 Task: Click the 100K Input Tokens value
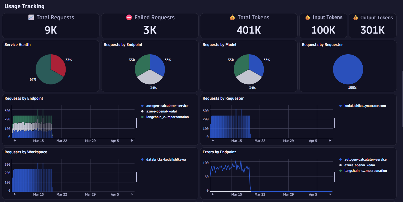(x=323, y=30)
